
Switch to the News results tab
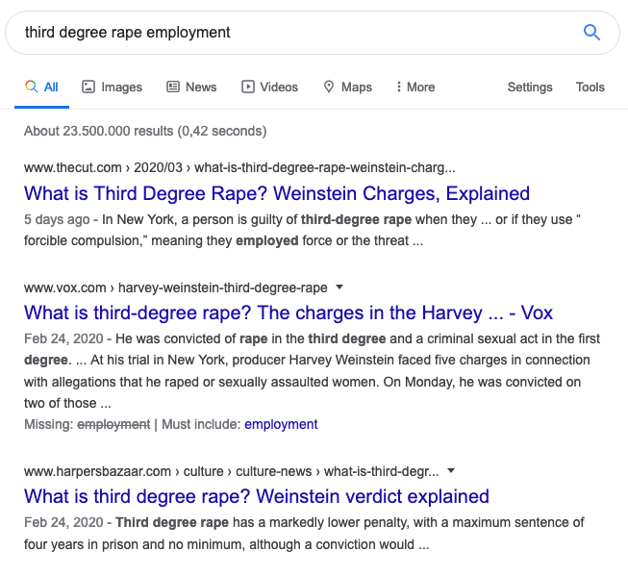point(191,87)
